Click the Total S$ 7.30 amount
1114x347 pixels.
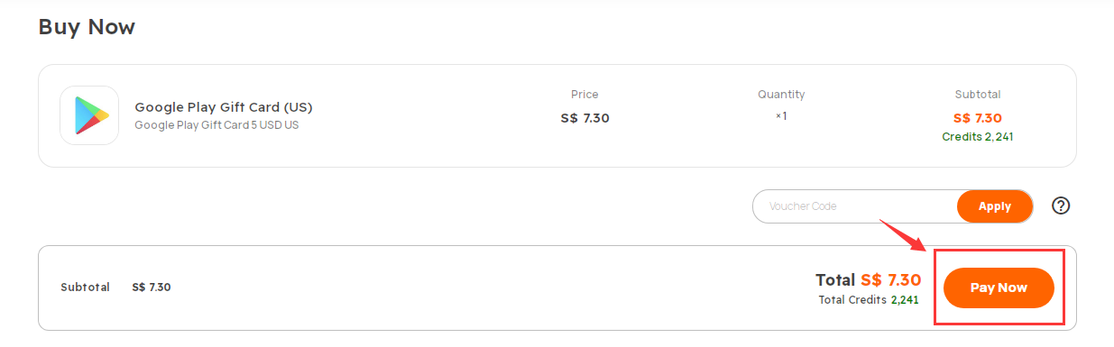(x=868, y=279)
